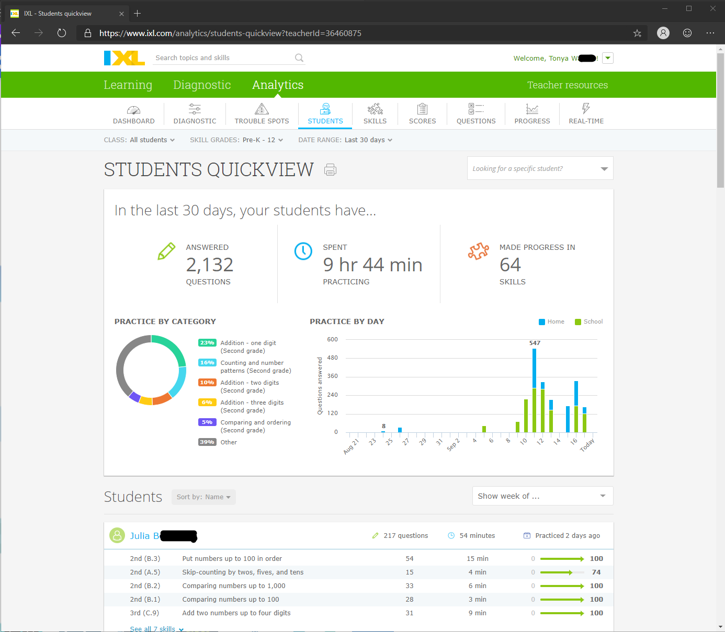Open the Progress chart icon
This screenshot has height=632, width=725.
coord(532,109)
